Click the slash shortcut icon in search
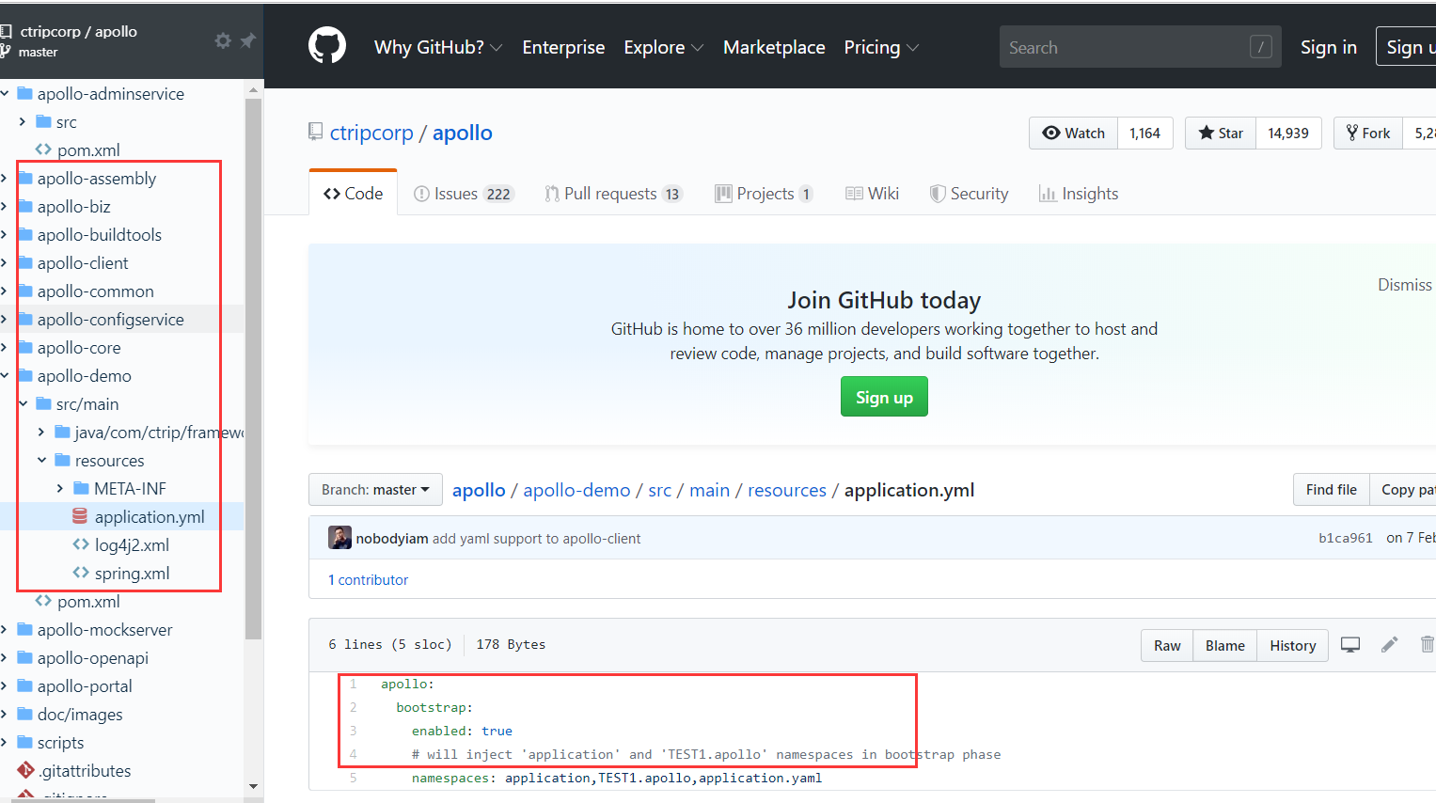Screen dimensions: 1436x803 click(x=1261, y=47)
